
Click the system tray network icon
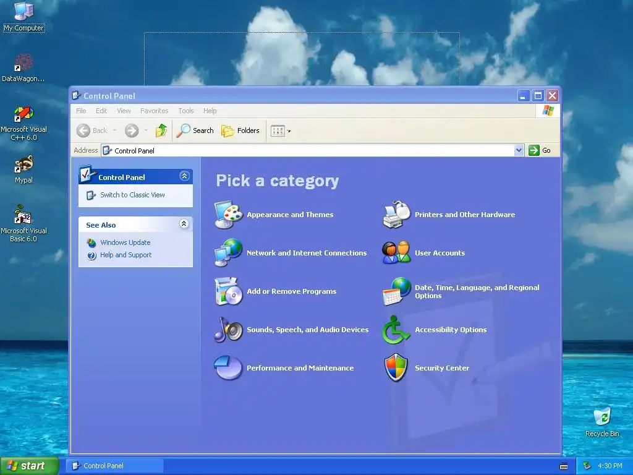[587, 466]
